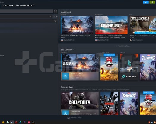This screenshot has width=156, height=124.
Task: Expand the Son Oyunlar shelf dropdown
Action: click(73, 50)
